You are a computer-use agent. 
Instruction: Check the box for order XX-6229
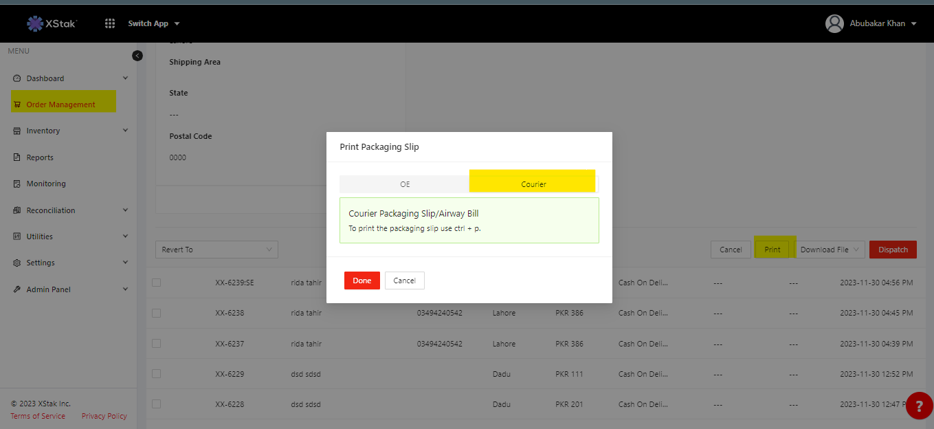(x=156, y=373)
